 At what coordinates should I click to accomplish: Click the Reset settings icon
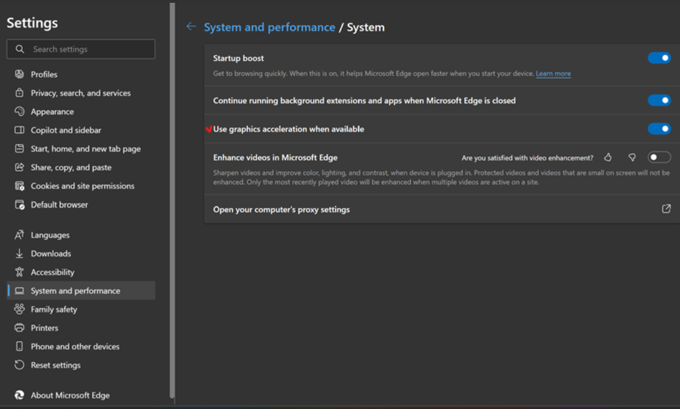[x=19, y=365]
